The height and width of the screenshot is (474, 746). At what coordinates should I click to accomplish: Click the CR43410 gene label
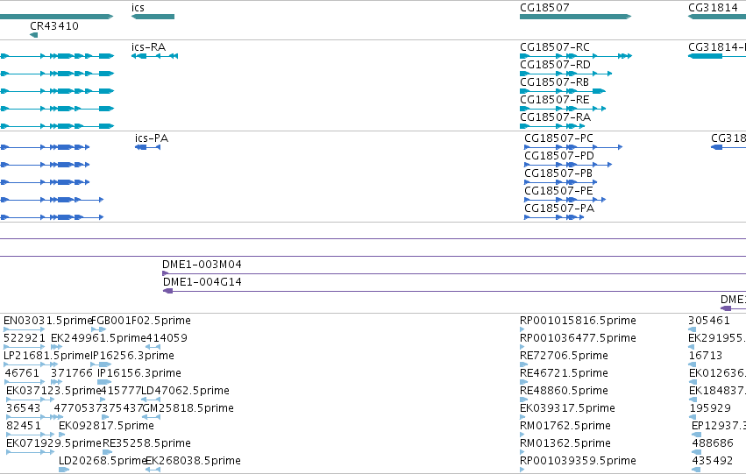pos(54,26)
